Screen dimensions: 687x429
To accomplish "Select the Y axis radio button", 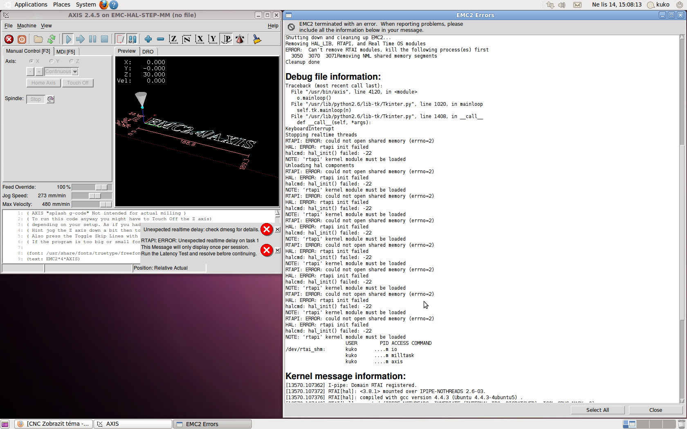I will tap(52, 61).
